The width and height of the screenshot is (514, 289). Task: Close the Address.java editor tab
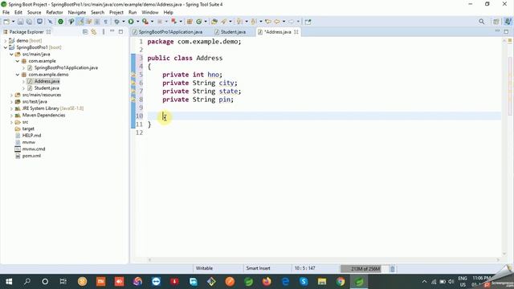point(296,32)
